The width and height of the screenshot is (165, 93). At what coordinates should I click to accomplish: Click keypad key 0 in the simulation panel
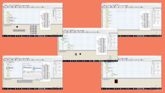pos(33,33)
